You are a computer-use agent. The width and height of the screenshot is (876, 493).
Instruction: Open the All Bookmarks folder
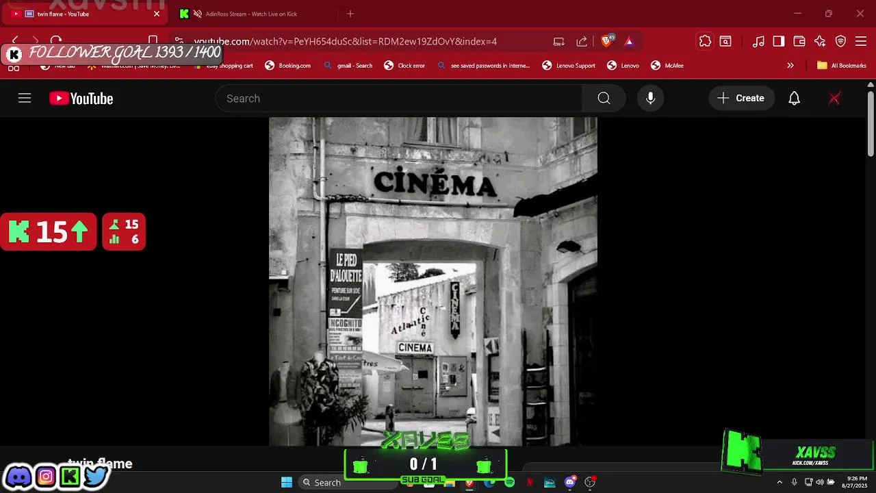[841, 66]
